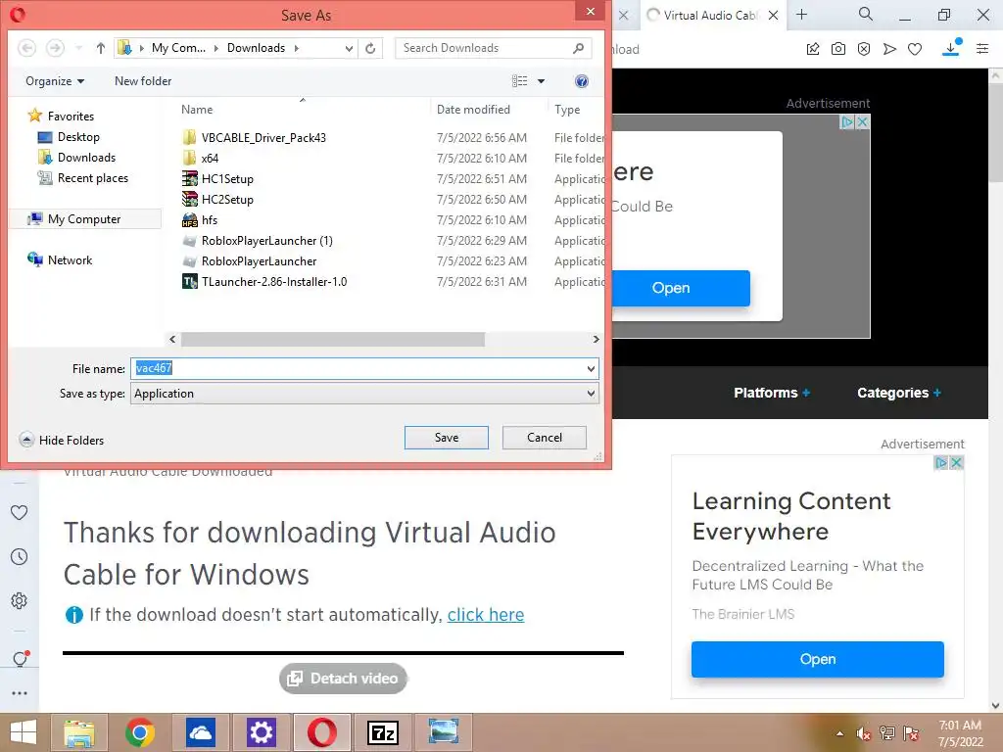The height and width of the screenshot is (752, 1003).
Task: Click Save button
Action: pyautogui.click(x=447, y=438)
